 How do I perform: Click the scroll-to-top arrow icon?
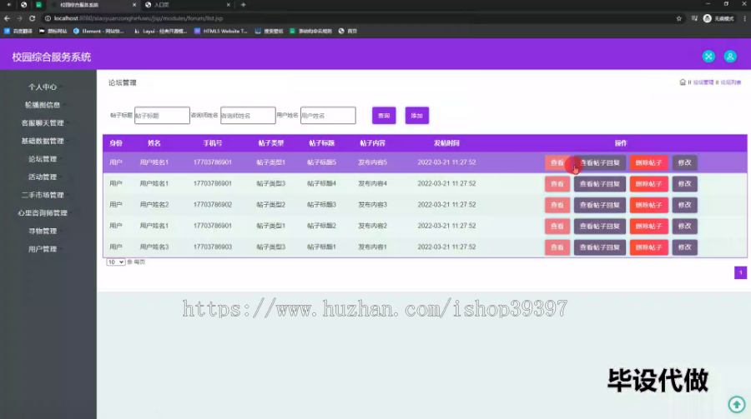[737, 404]
